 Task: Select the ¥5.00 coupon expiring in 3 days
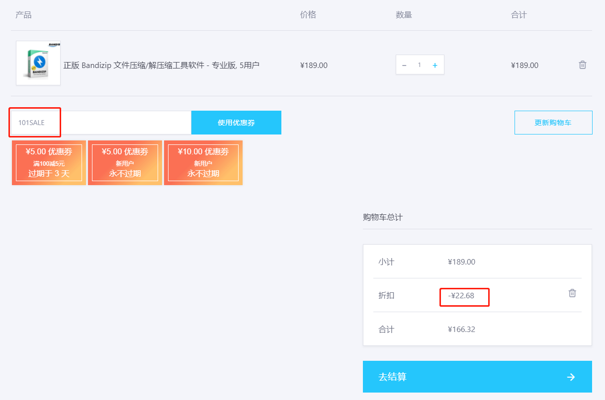point(49,163)
